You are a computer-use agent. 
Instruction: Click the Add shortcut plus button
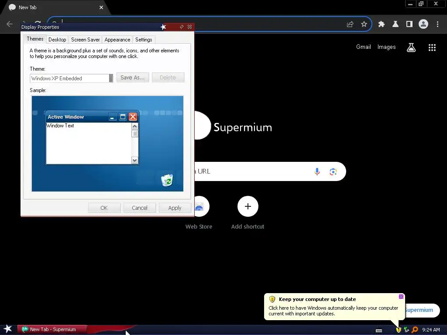[x=248, y=206]
